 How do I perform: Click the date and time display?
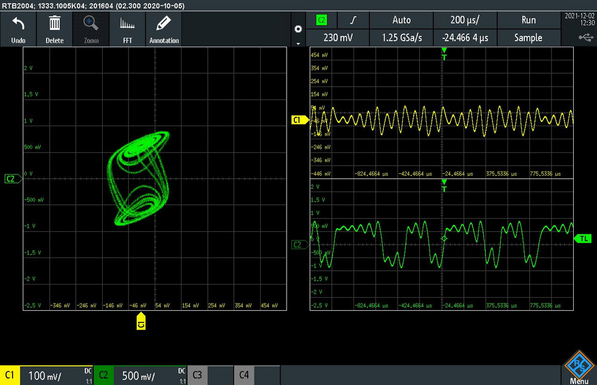[x=579, y=20]
